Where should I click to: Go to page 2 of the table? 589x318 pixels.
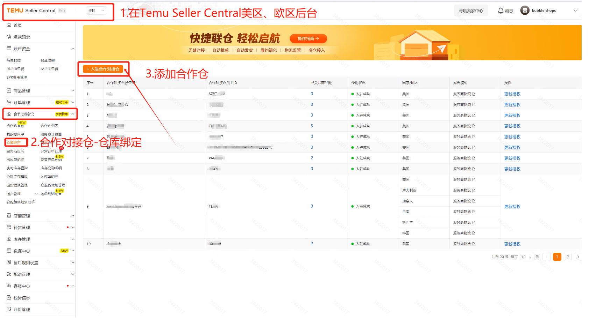click(568, 257)
